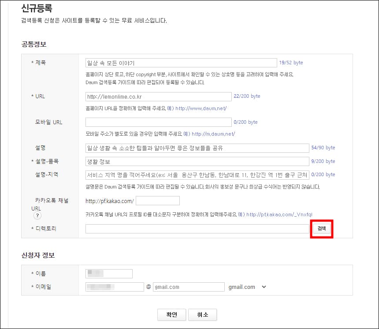The image size is (379, 329).
Task: Select the 이름 name input field
Action: pos(109,274)
